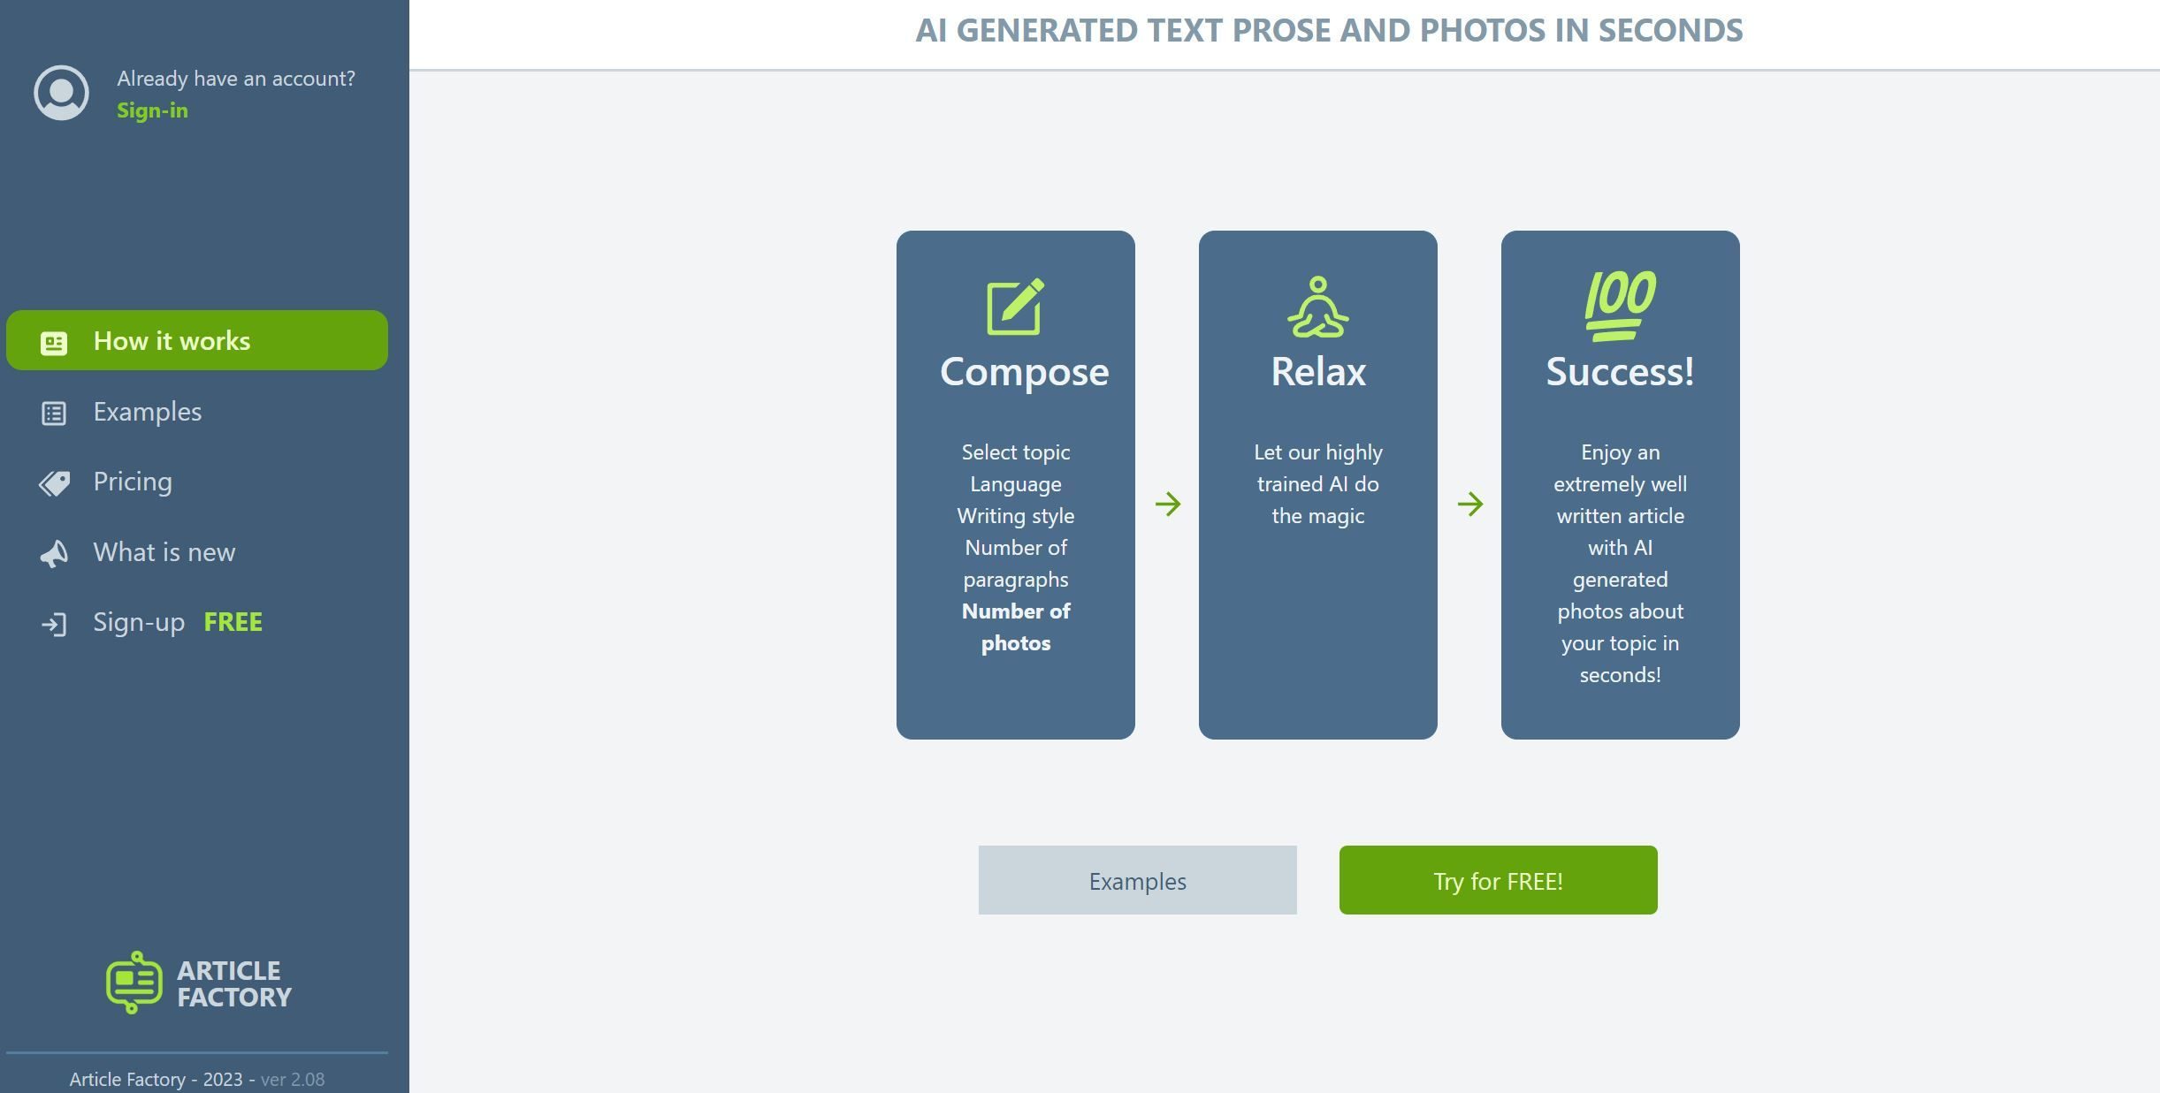The height and width of the screenshot is (1093, 2160).
Task: Click the Relax meditation figure icon
Action: point(1317,307)
